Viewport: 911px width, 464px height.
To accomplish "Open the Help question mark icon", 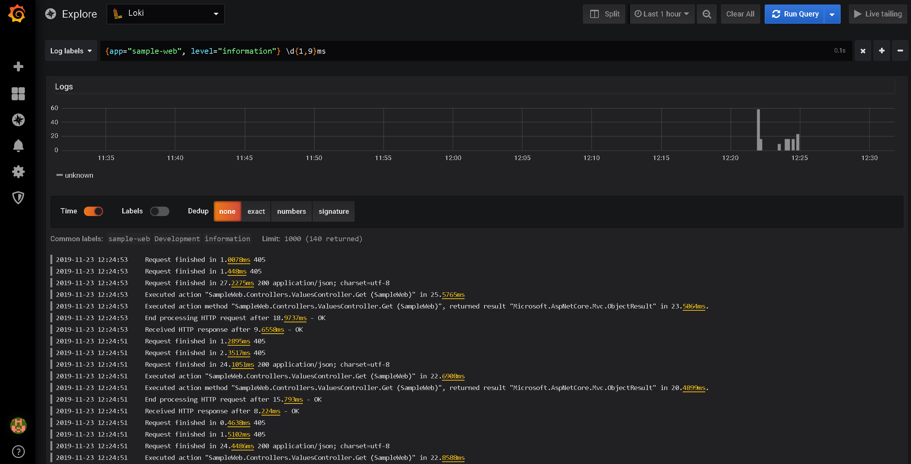I will tap(18, 452).
